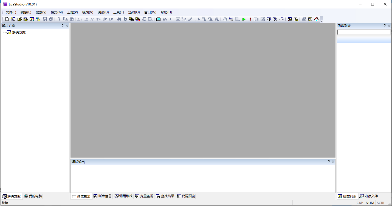392x206 pixels.
Task: Switch to the 内存文件 tab
Action: (x=369, y=196)
